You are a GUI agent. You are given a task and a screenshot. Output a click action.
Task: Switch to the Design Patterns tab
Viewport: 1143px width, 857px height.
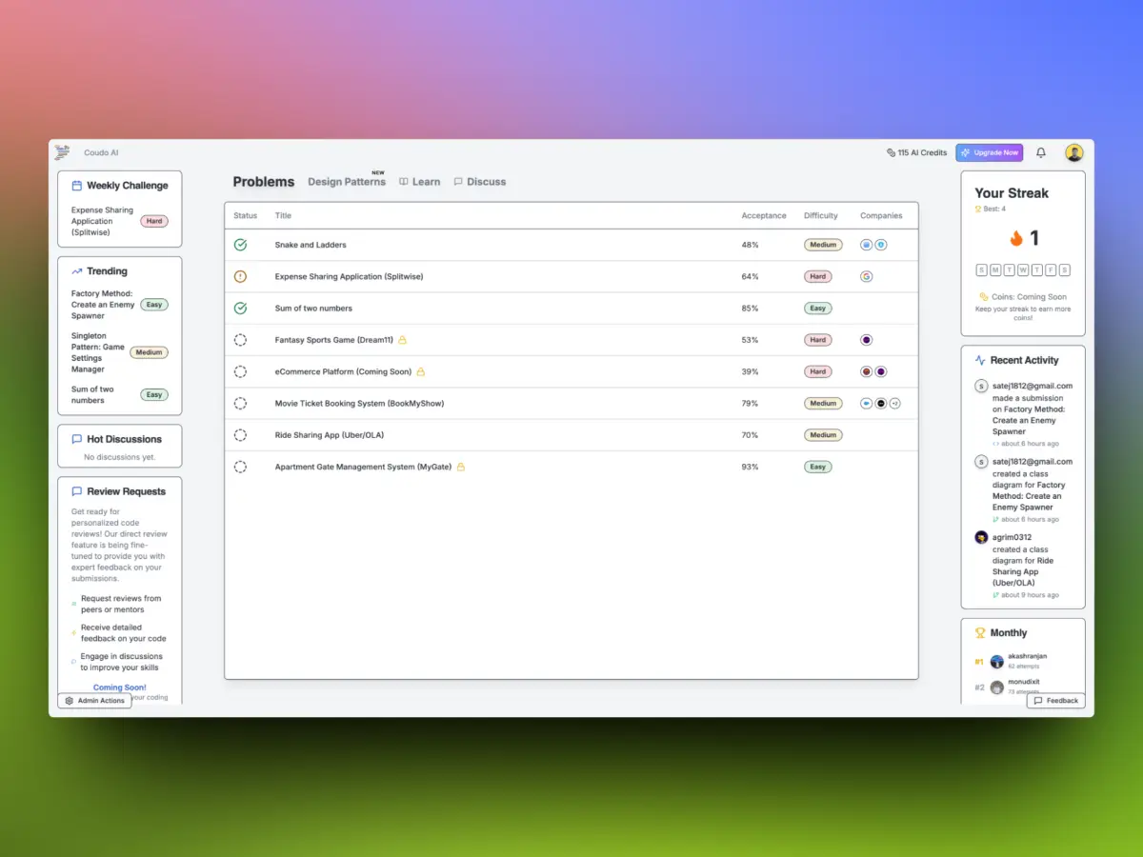click(x=347, y=182)
